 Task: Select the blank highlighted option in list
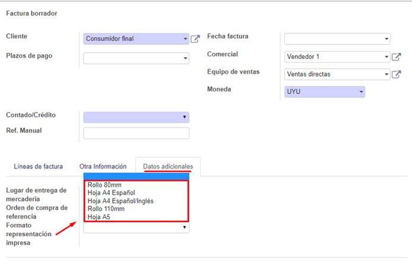click(x=136, y=176)
